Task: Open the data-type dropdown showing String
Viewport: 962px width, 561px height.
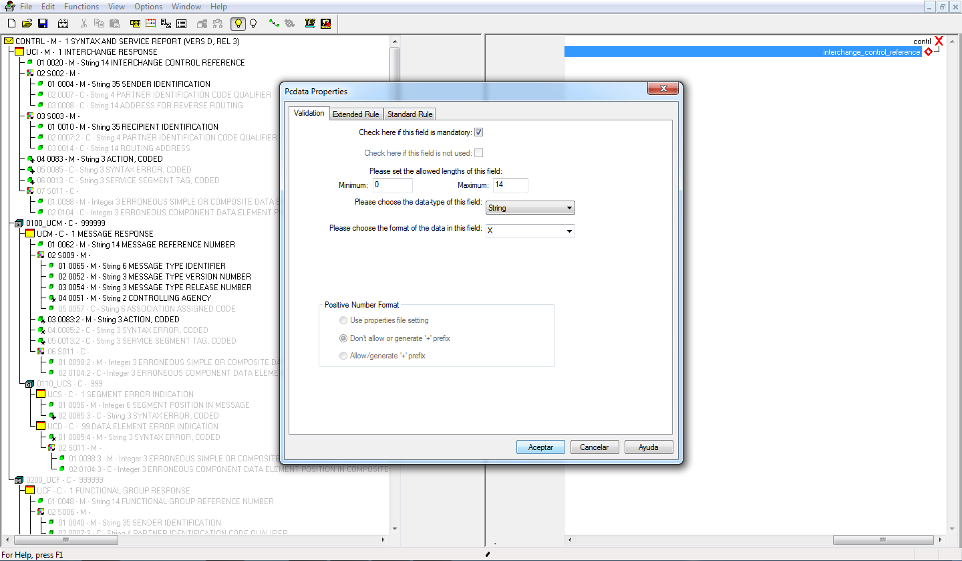Action: coord(530,207)
